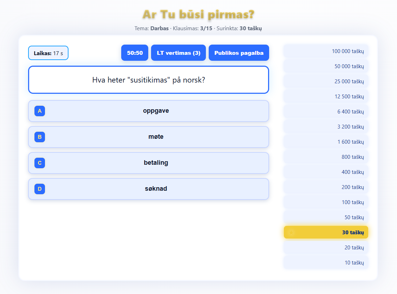Select the answer "møte"

(156, 137)
